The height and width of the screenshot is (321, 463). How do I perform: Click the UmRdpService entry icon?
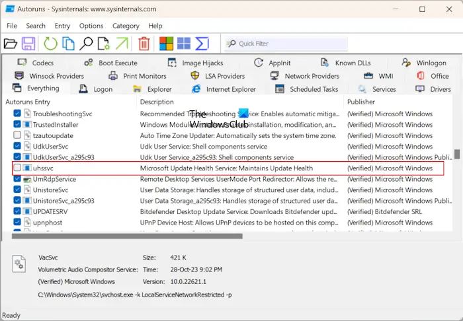(27, 179)
